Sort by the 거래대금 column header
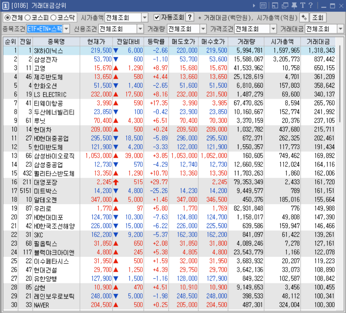Image resolution: width=346 pixels, height=313 pixels. tap(318, 41)
